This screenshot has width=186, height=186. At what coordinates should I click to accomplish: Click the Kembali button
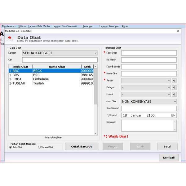169,157
